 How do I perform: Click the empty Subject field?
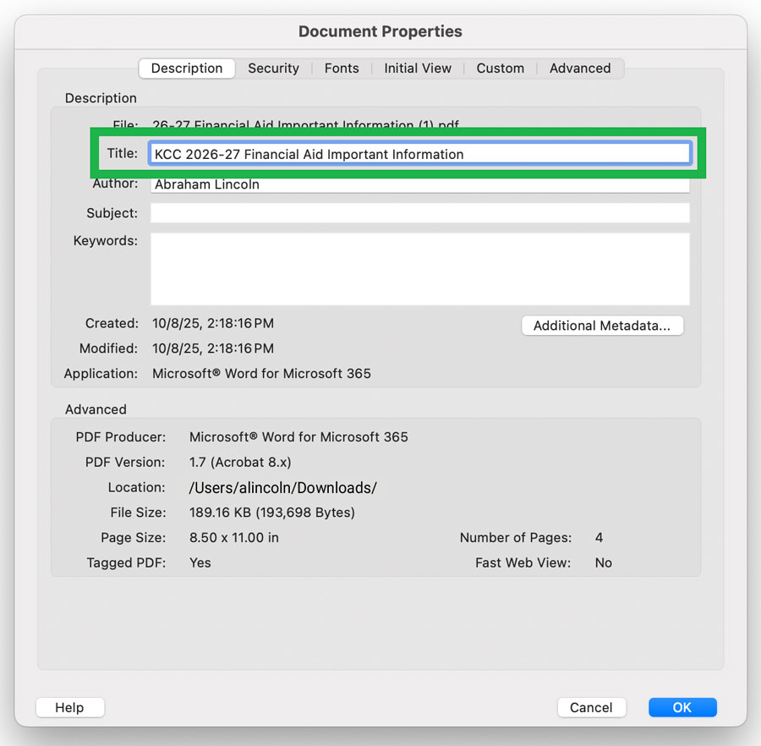[419, 212]
